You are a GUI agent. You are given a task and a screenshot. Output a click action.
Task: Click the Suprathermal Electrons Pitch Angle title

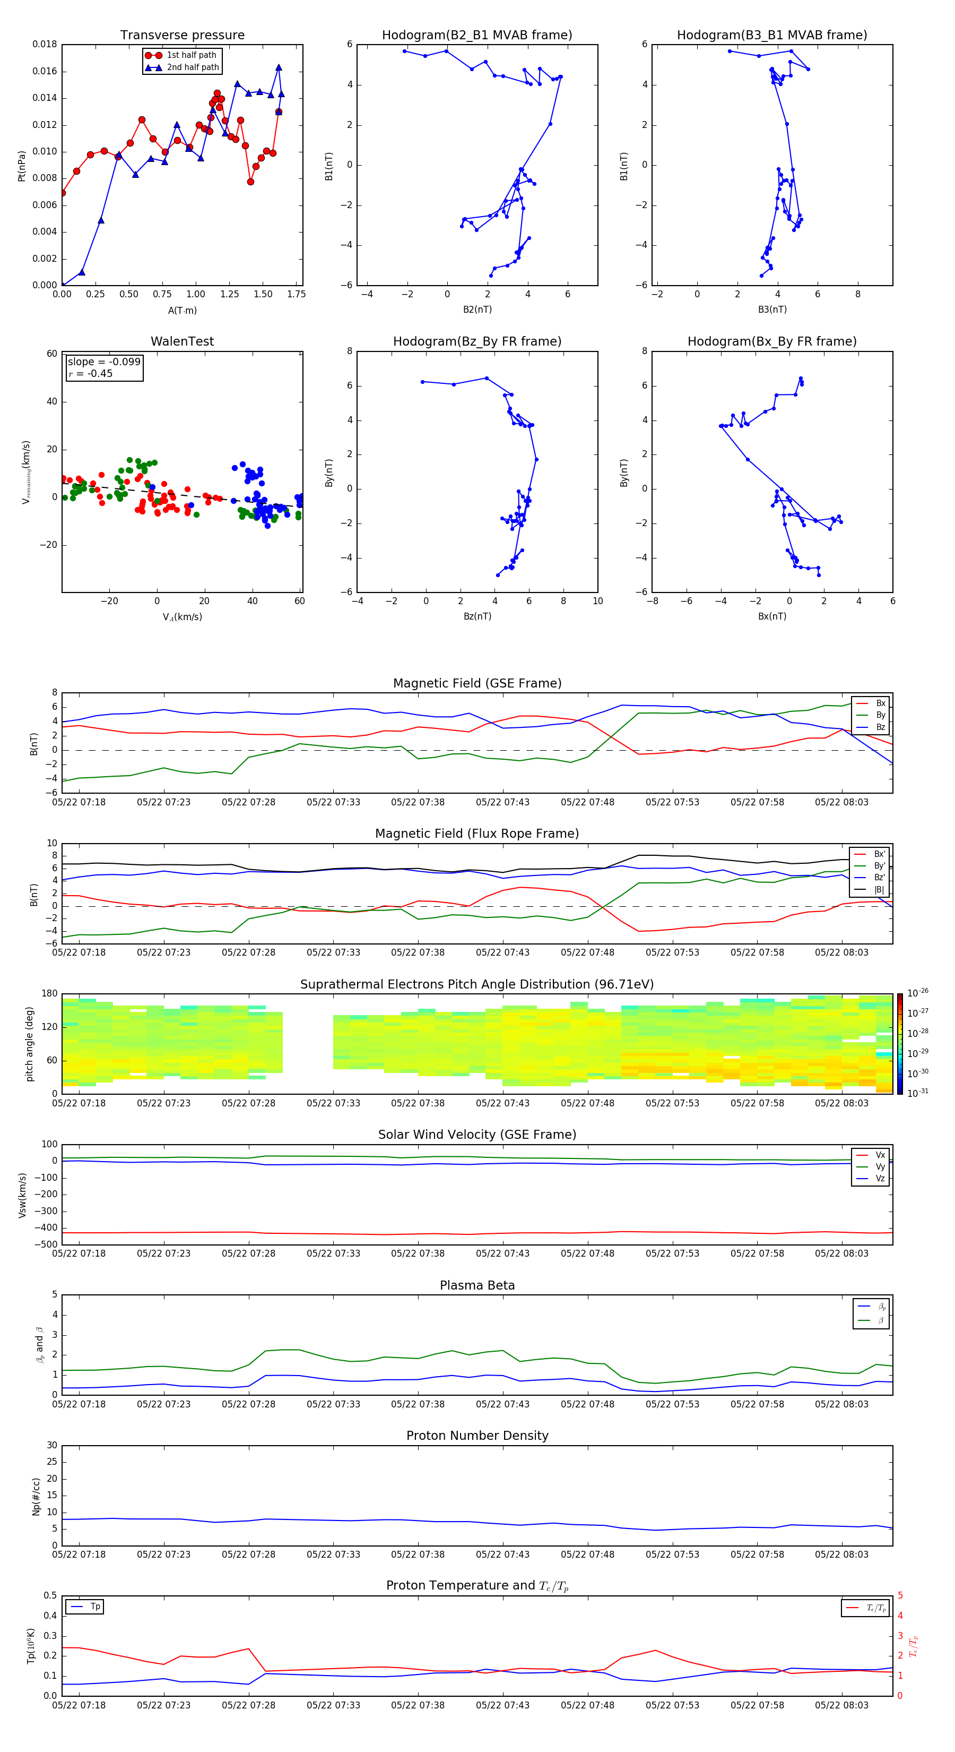pyautogui.click(x=477, y=985)
